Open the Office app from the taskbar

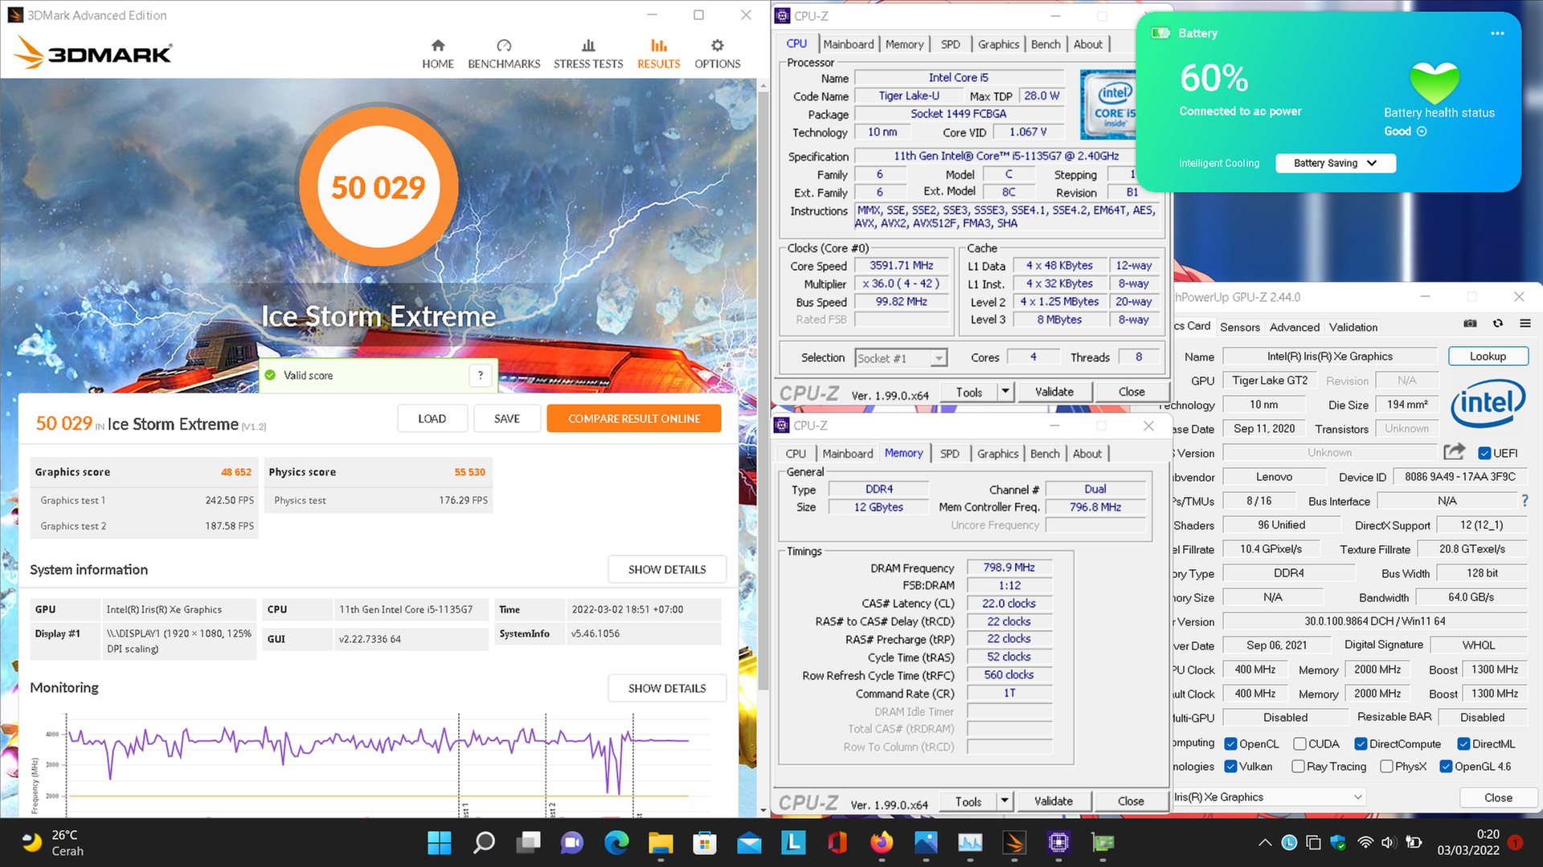click(837, 842)
